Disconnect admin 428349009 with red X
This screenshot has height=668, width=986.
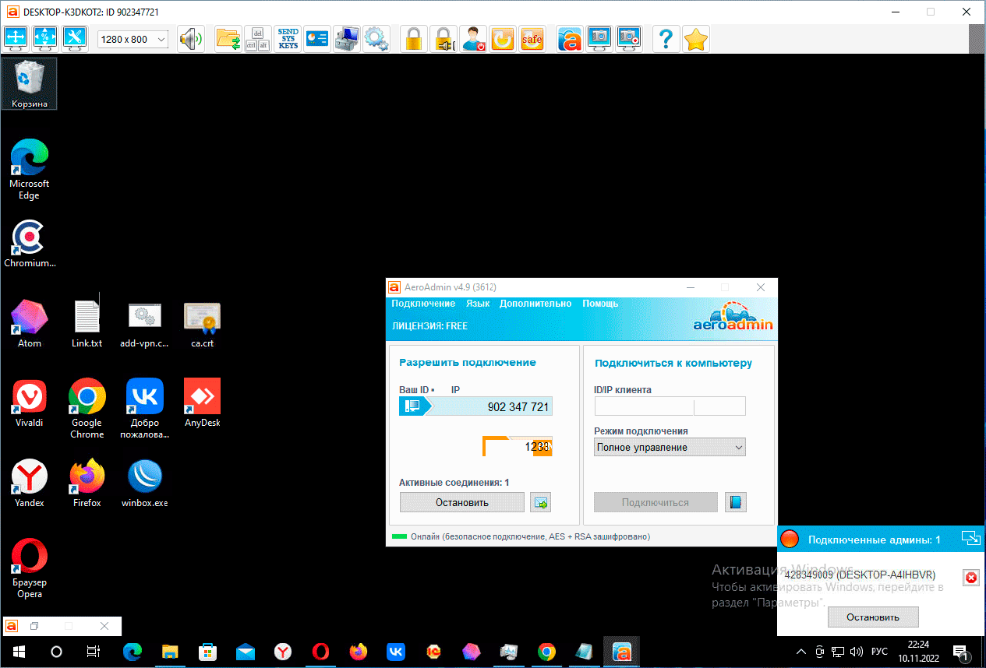971,577
